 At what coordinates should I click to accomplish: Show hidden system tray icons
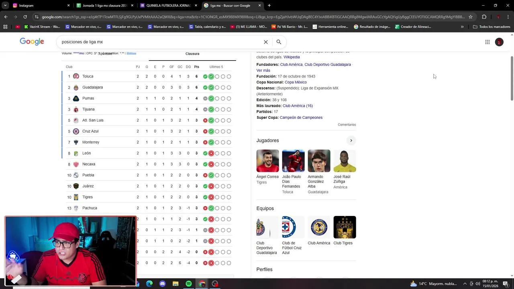(465, 284)
